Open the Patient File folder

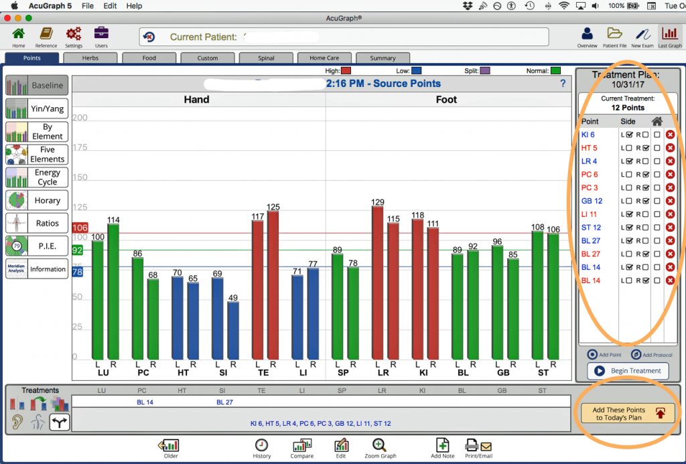click(614, 37)
